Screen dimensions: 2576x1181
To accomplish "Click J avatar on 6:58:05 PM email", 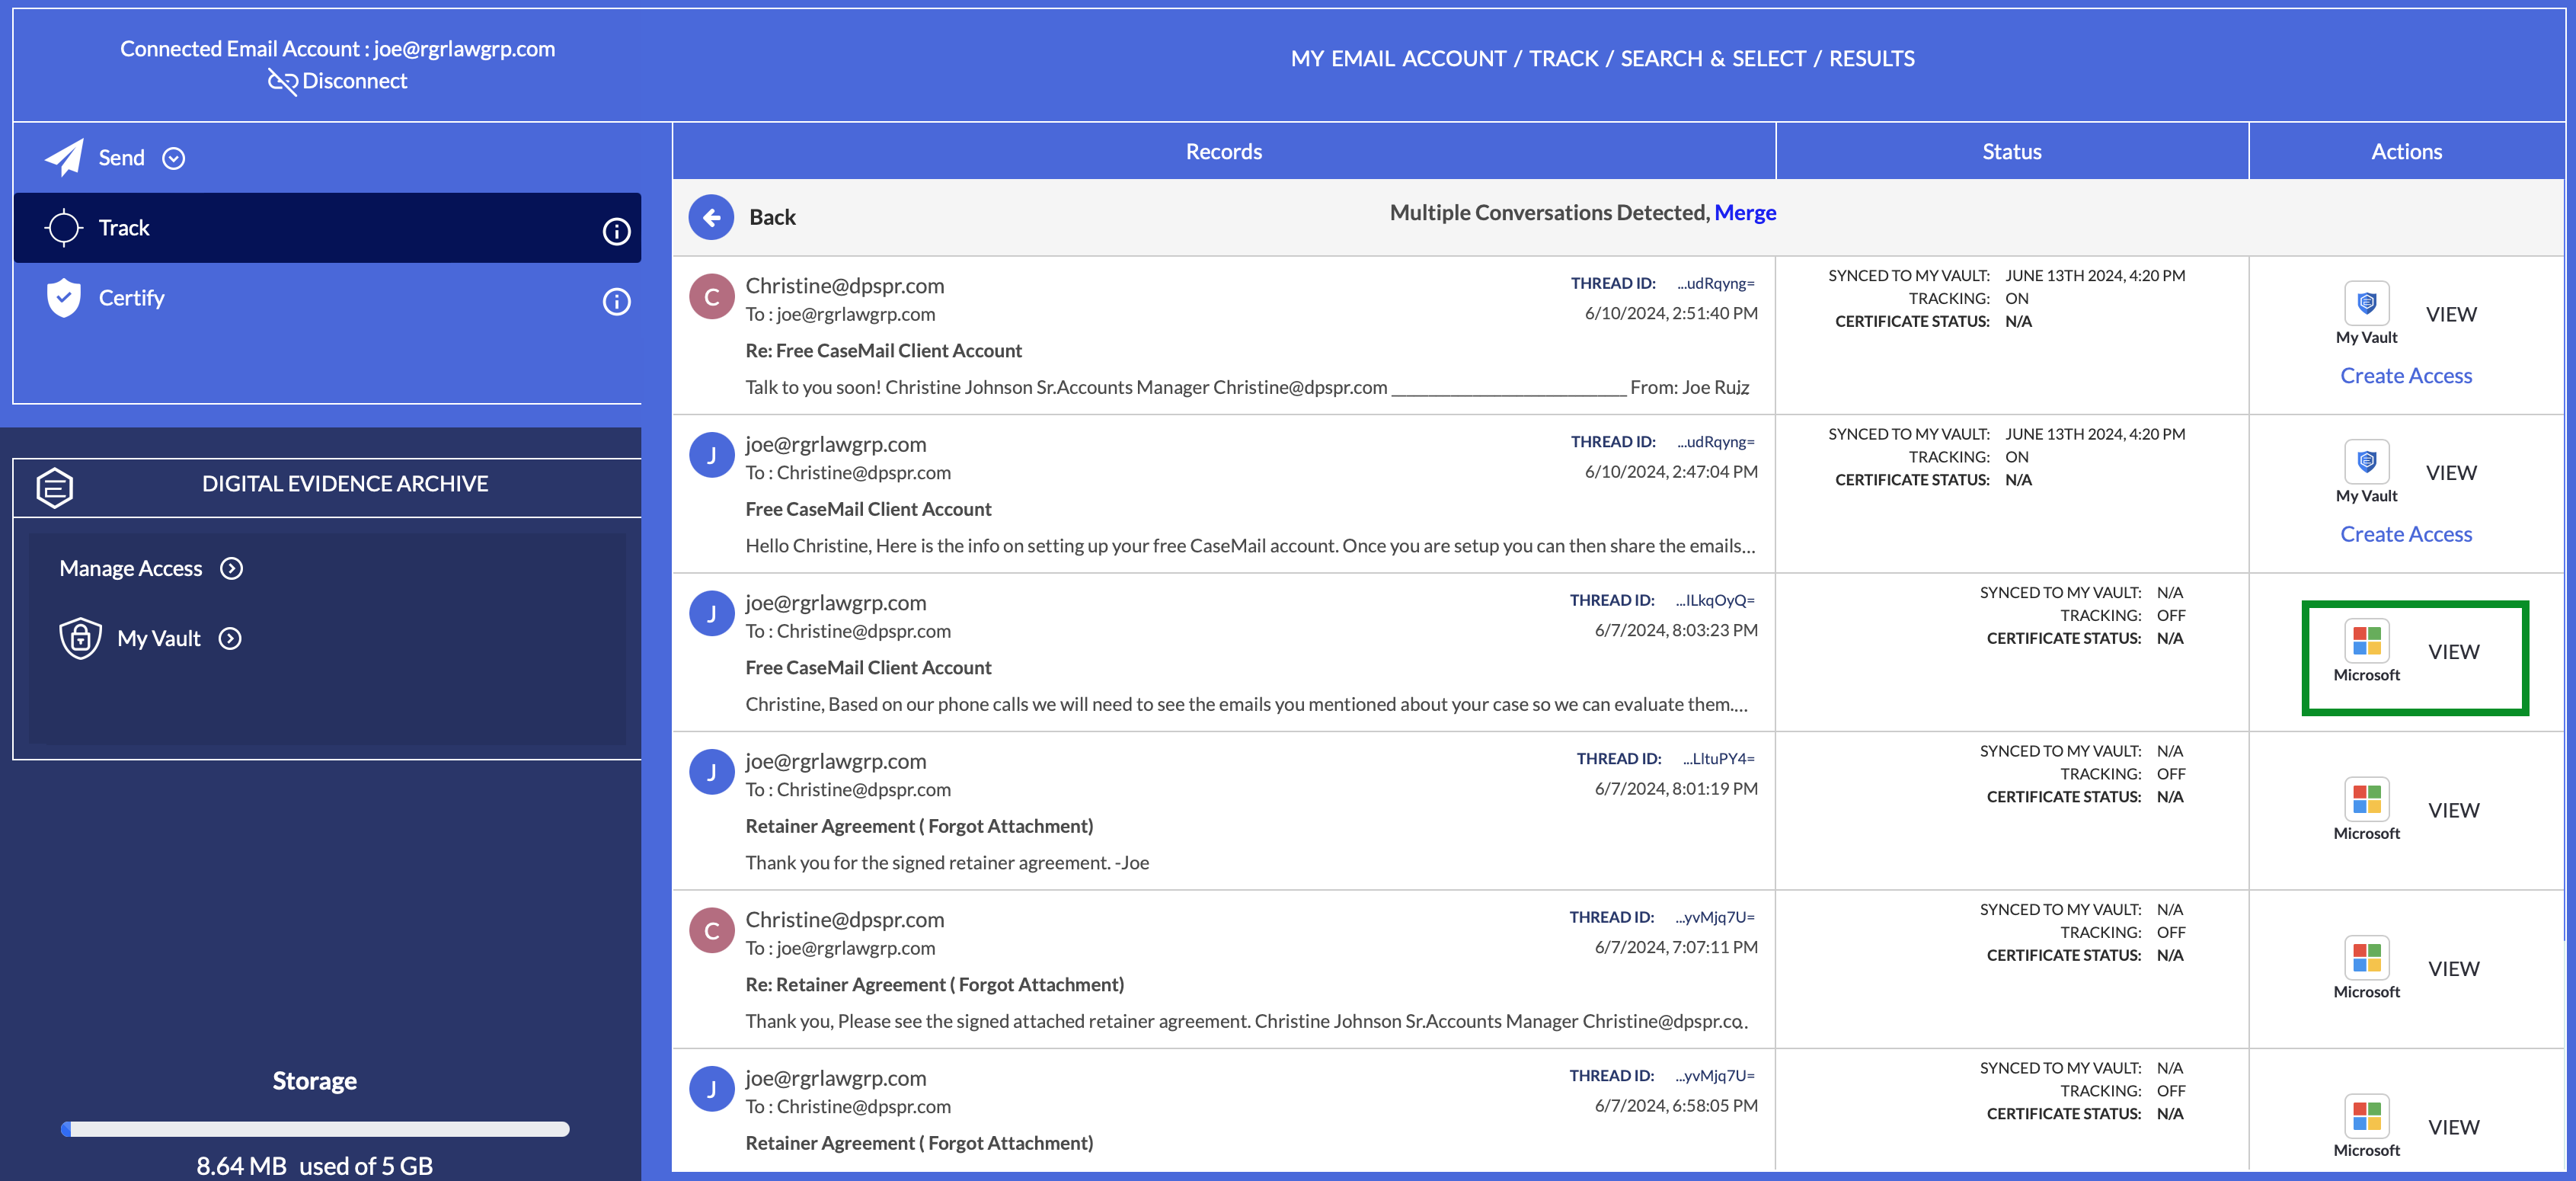I will point(712,1089).
